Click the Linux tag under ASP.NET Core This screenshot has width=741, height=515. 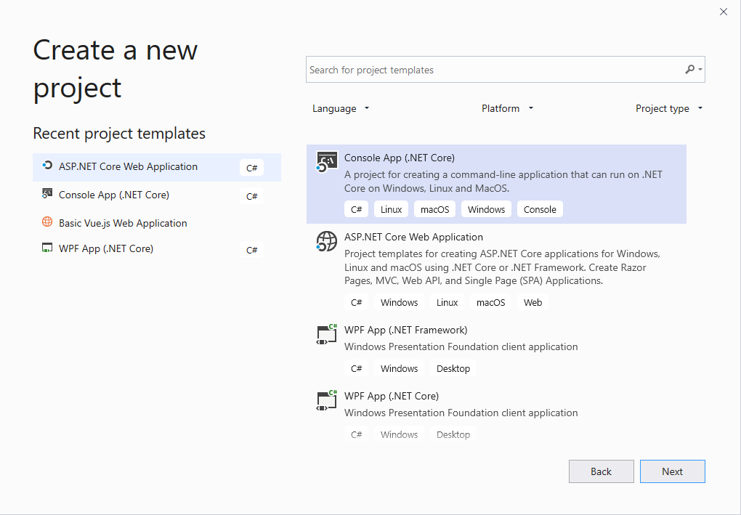tap(447, 302)
